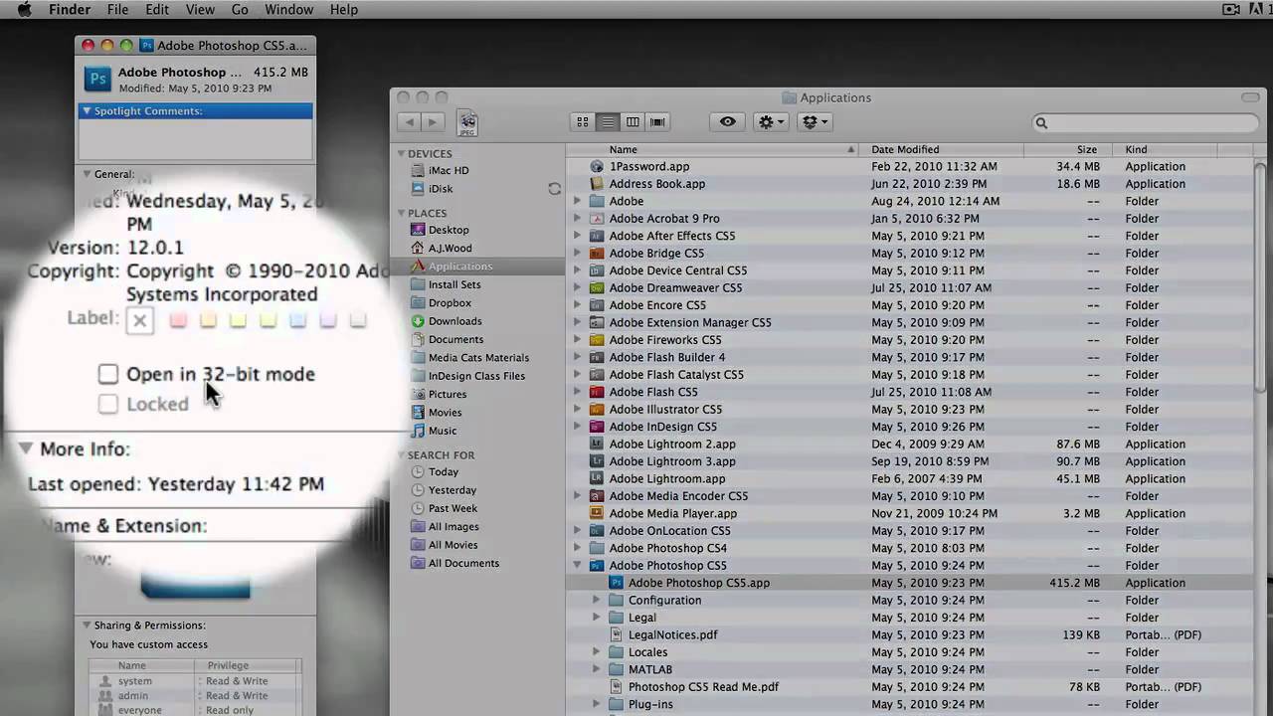
Task: Expand the Adobe Bridge CS5 folder
Action: 577,254
